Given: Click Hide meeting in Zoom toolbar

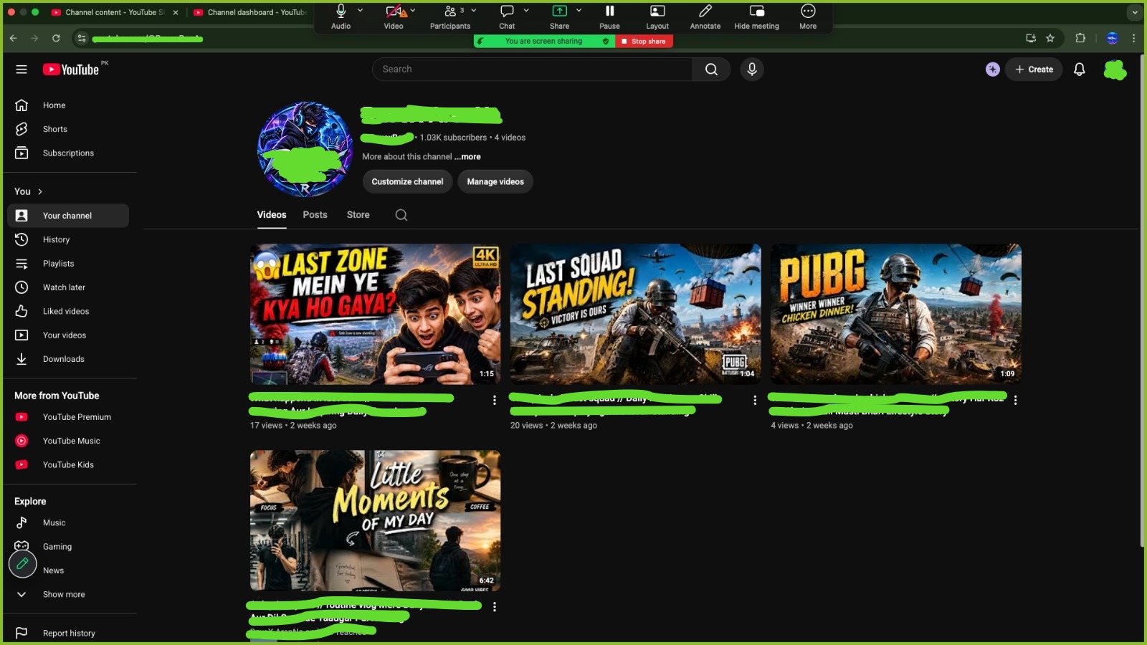Looking at the screenshot, I should [756, 16].
